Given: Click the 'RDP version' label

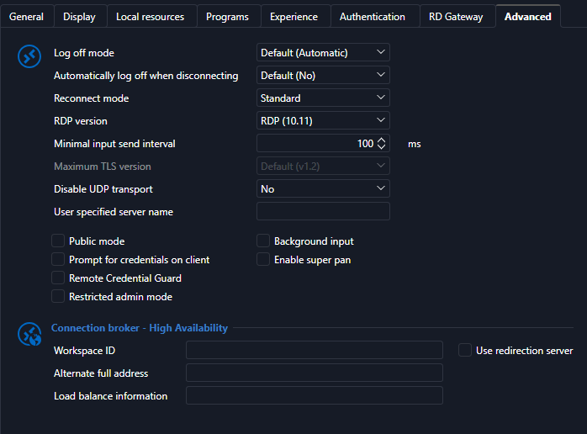Looking at the screenshot, I should point(81,121).
